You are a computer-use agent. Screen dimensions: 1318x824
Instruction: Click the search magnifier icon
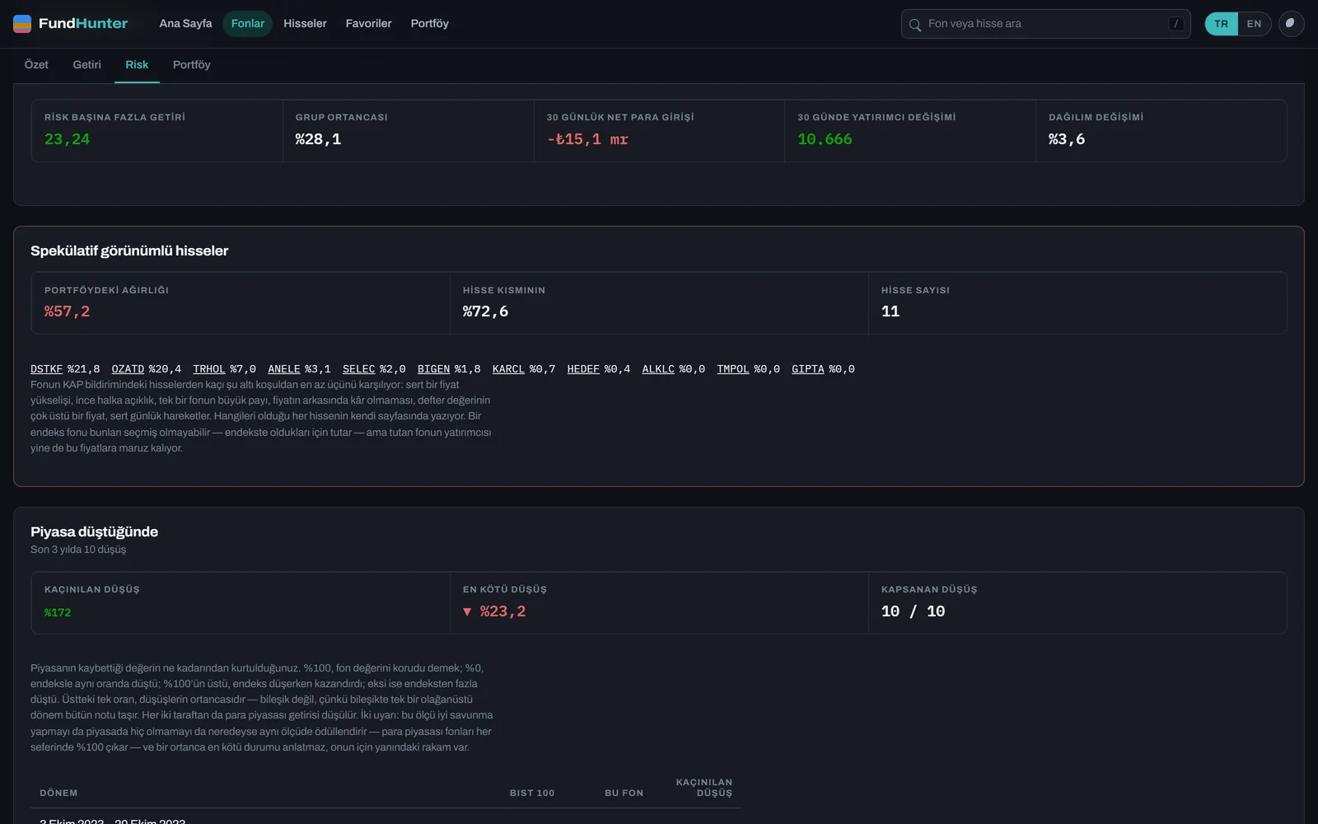(914, 25)
